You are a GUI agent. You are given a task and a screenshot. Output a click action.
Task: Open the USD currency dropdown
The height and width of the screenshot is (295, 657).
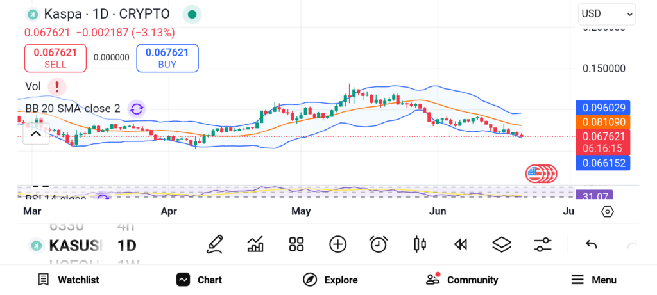click(x=607, y=14)
